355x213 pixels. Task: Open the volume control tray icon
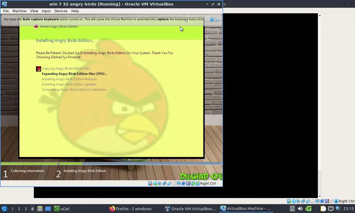300,209
